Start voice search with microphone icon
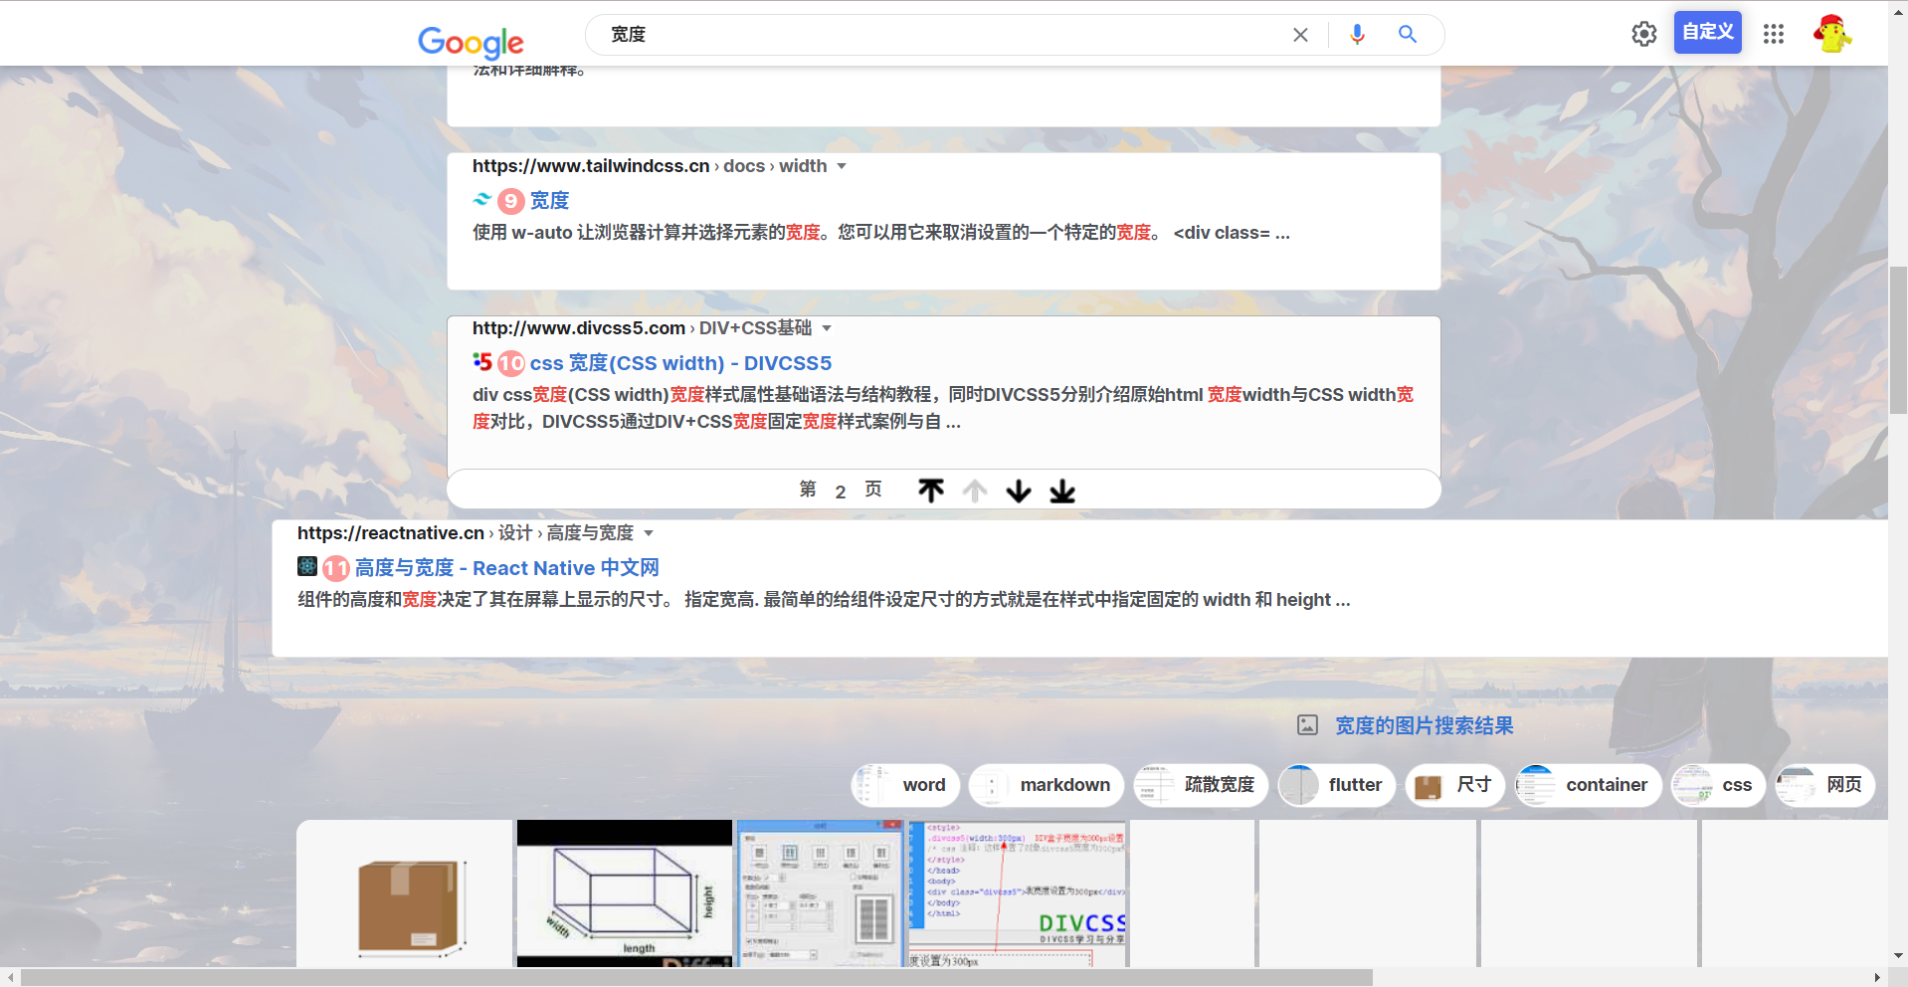 click(1357, 35)
